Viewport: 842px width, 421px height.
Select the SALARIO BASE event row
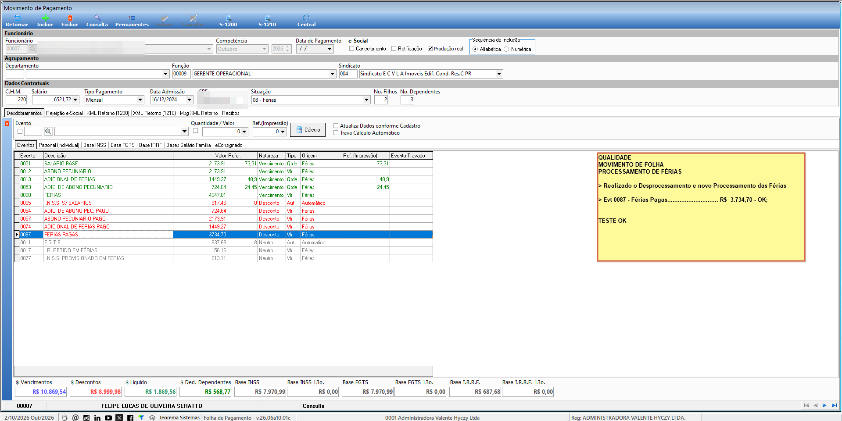tap(223, 164)
